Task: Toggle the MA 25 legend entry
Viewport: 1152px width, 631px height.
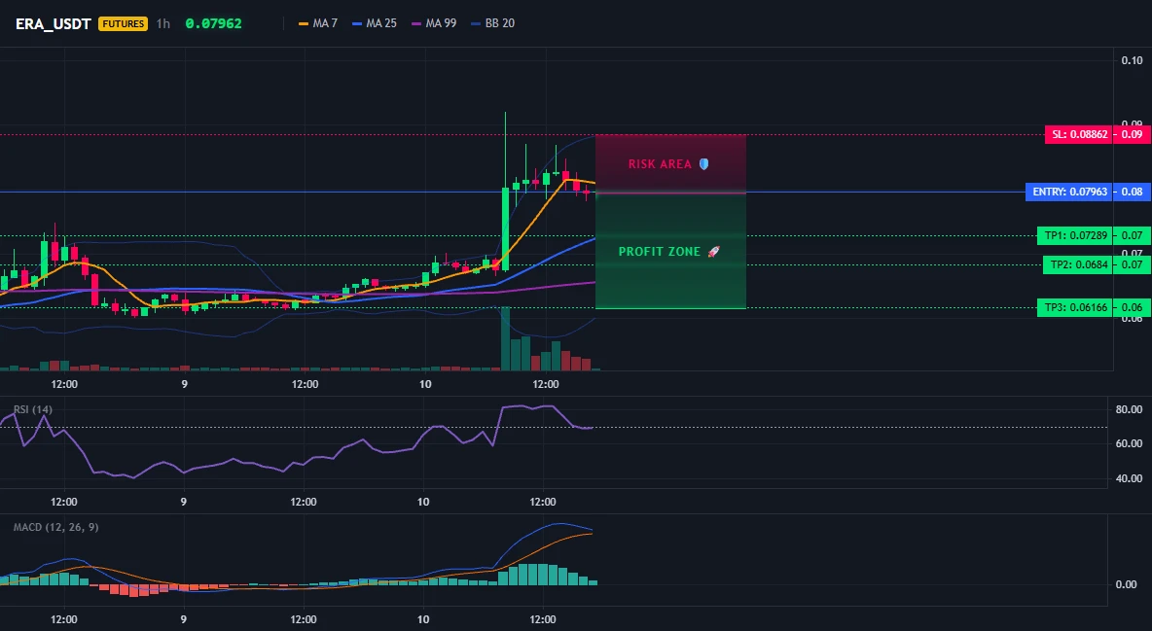Action: pos(375,23)
